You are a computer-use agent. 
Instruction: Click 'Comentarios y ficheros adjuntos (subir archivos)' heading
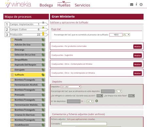pos(78,114)
